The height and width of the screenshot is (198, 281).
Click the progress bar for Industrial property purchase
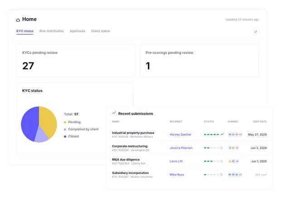[x=212, y=135]
